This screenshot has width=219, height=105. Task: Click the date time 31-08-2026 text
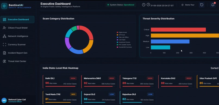tap(162, 6)
